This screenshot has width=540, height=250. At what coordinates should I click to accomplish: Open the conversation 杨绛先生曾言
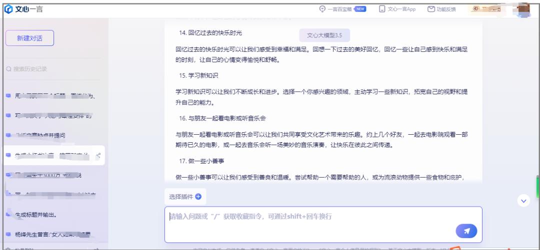click(x=52, y=234)
